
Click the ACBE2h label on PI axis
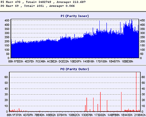coord(52,62)
